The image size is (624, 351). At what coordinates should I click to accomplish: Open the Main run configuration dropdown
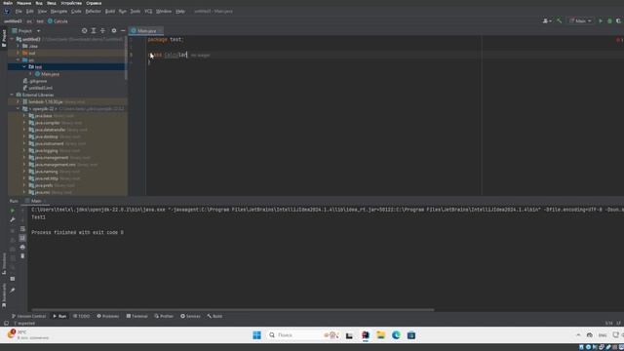[581, 20]
